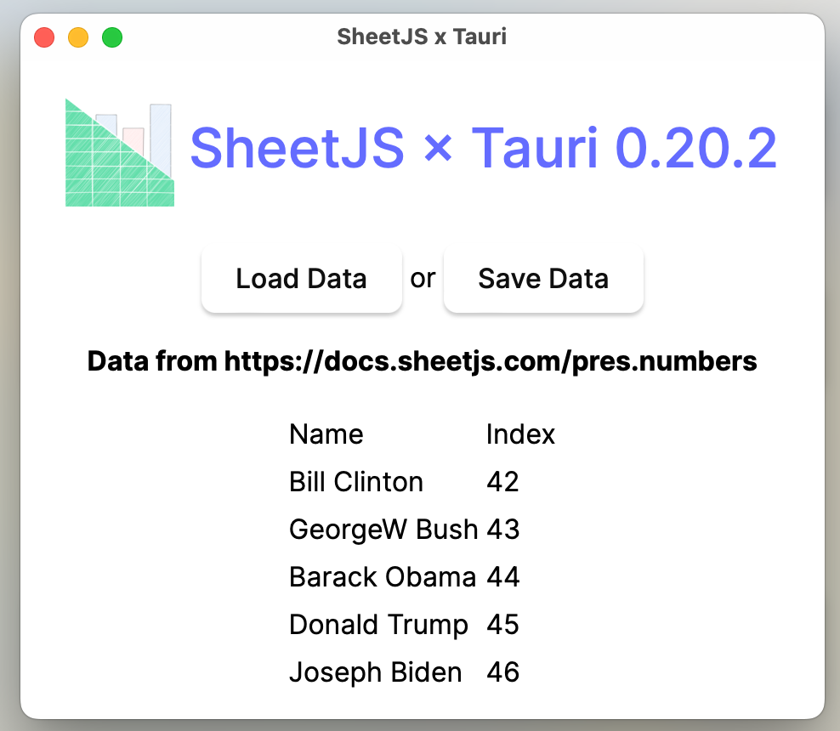This screenshot has height=731, width=840.
Task: Click the index value 44
Action: pyautogui.click(x=502, y=577)
